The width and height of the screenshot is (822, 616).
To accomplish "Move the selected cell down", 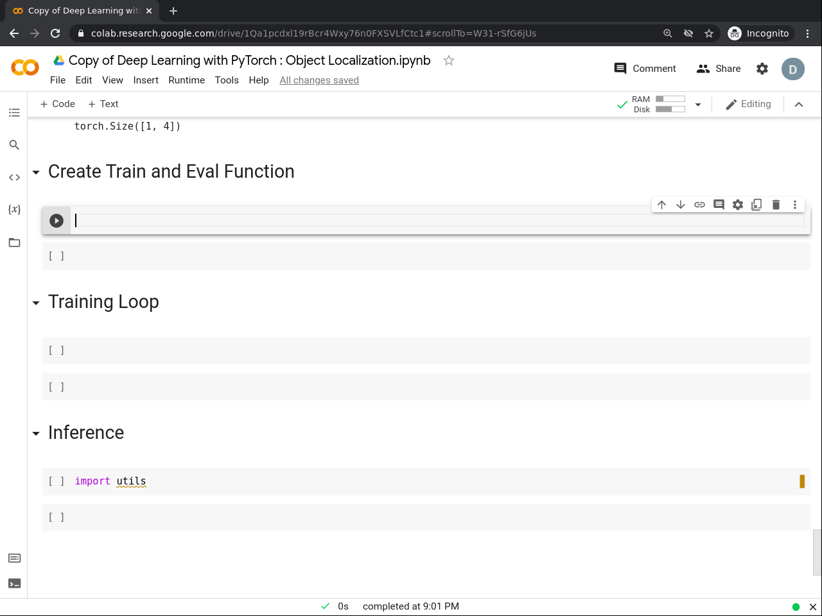I will [x=681, y=204].
